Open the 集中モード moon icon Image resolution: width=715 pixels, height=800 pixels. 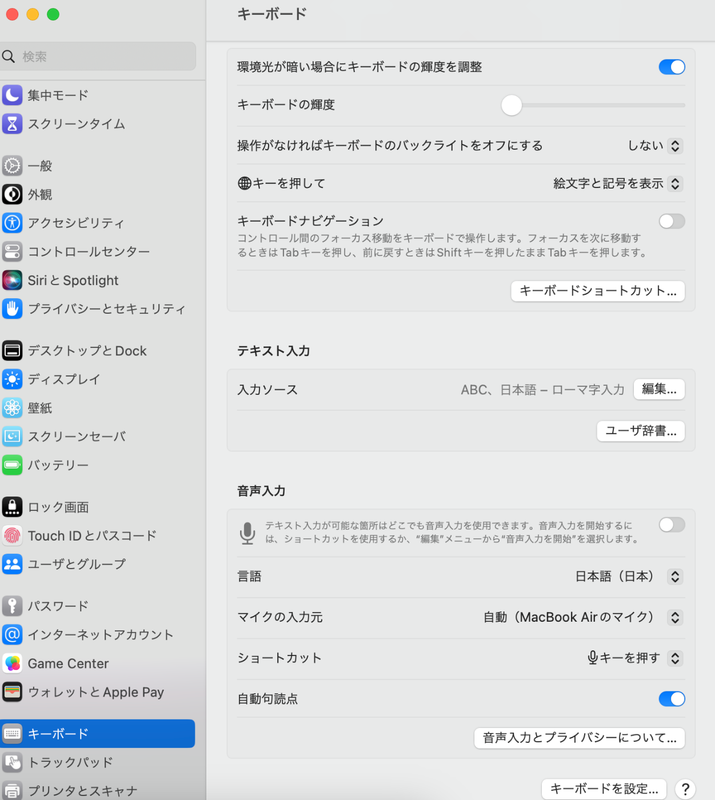pyautogui.click(x=12, y=95)
